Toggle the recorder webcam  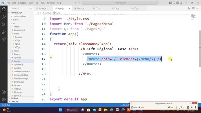(188, 107)
